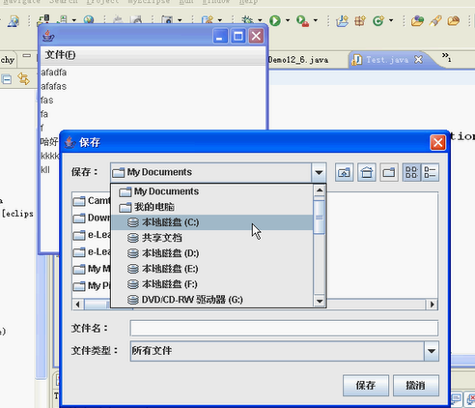
Task: Click the Java window coffee cup icon
Action: (x=48, y=36)
